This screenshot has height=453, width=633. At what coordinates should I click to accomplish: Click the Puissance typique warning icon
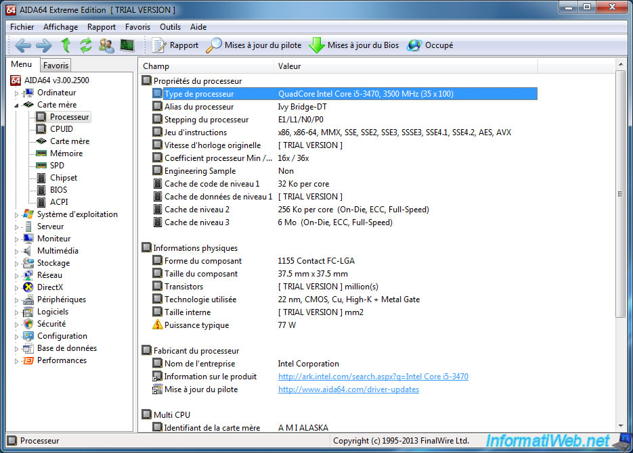pos(158,325)
